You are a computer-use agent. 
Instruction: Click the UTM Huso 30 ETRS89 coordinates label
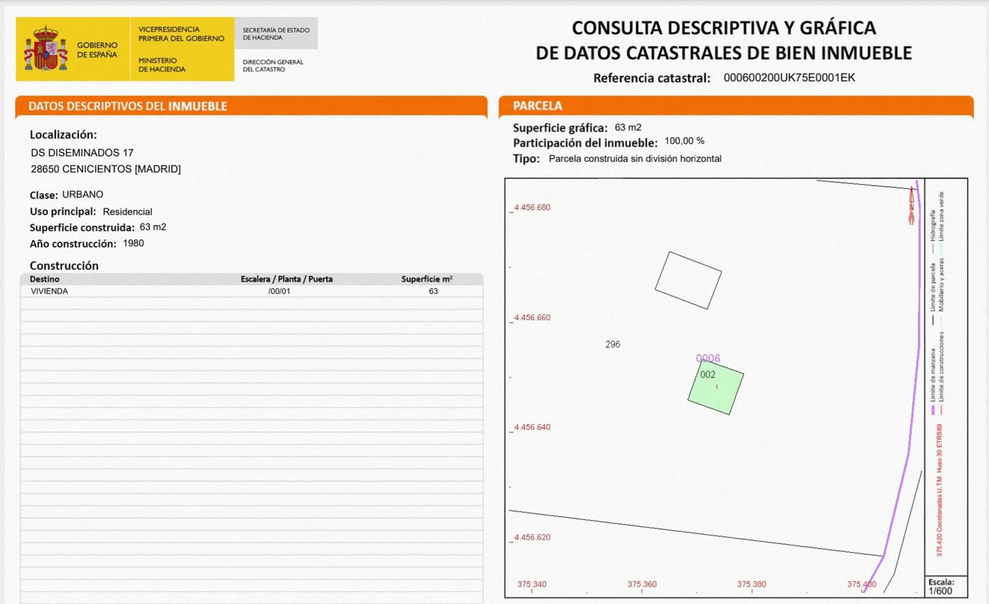click(x=939, y=490)
